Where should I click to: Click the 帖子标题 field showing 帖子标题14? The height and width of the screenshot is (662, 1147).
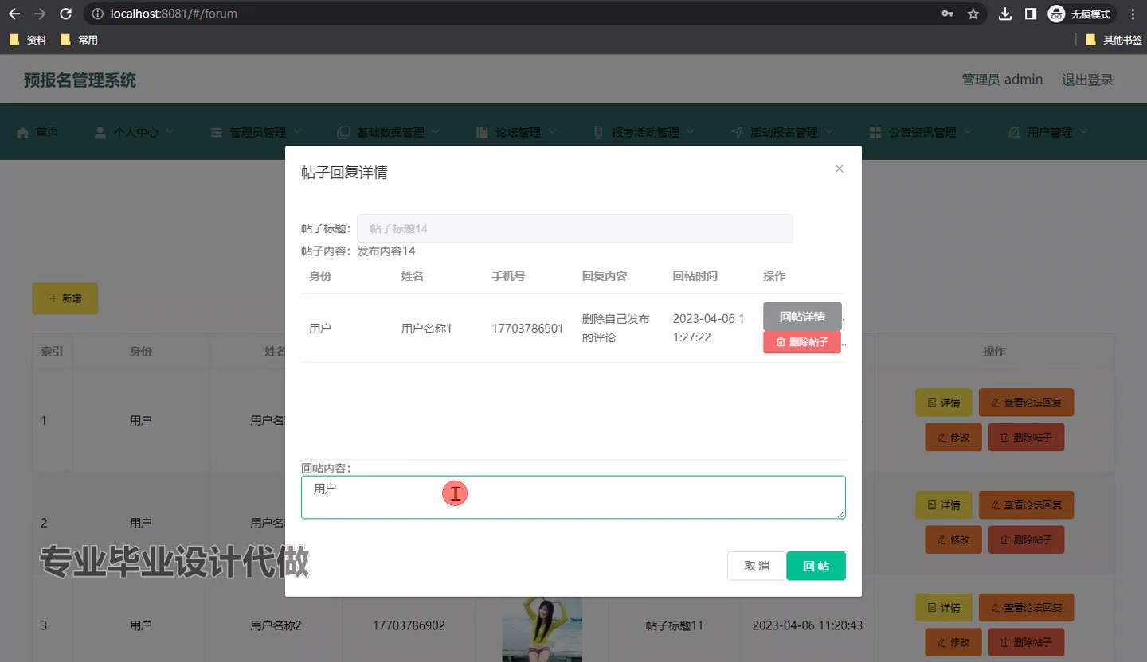tap(575, 228)
